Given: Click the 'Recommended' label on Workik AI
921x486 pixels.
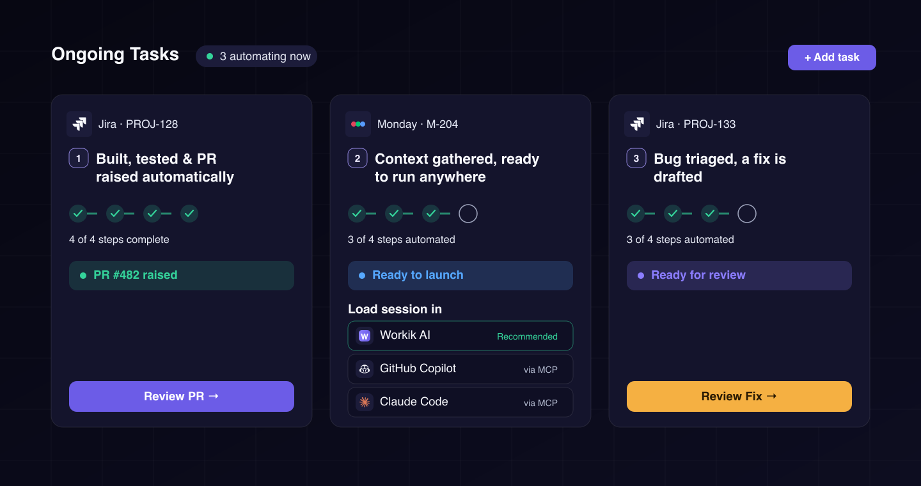Looking at the screenshot, I should [x=527, y=336].
